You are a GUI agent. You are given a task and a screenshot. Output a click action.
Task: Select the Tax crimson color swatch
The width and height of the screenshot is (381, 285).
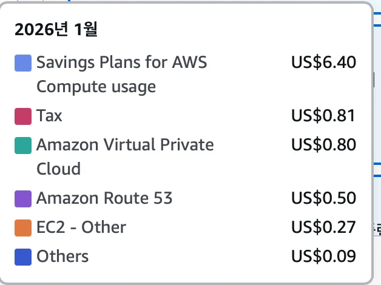click(x=23, y=116)
